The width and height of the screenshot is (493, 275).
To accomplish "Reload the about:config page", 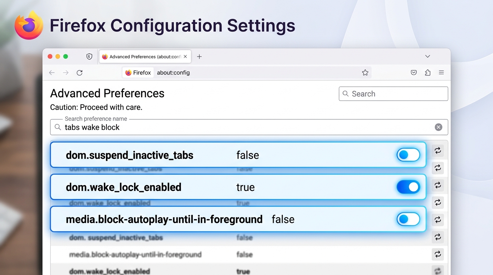I will [x=80, y=73].
